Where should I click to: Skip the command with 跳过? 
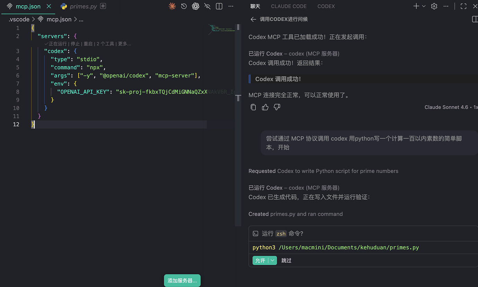point(286,260)
